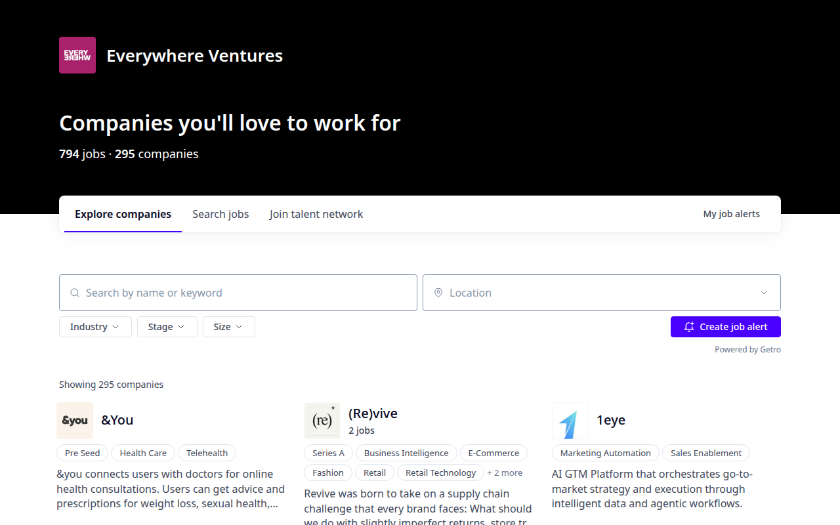Image resolution: width=840 pixels, height=525 pixels.
Task: Select the E-Commerce tag on (Re)vive
Action: pos(493,453)
